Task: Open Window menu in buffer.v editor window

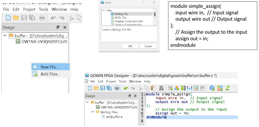Action: pos(135,81)
